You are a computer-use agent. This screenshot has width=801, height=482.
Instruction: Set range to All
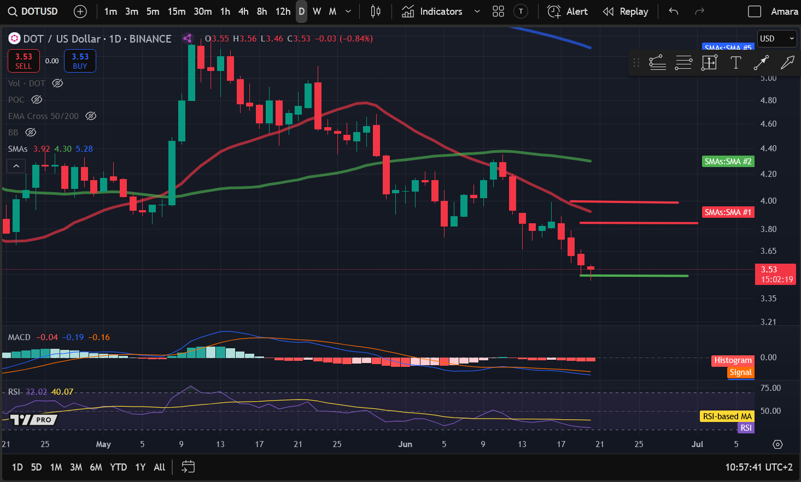click(159, 467)
